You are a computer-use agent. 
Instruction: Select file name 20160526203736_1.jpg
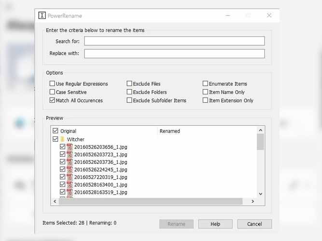100,162
